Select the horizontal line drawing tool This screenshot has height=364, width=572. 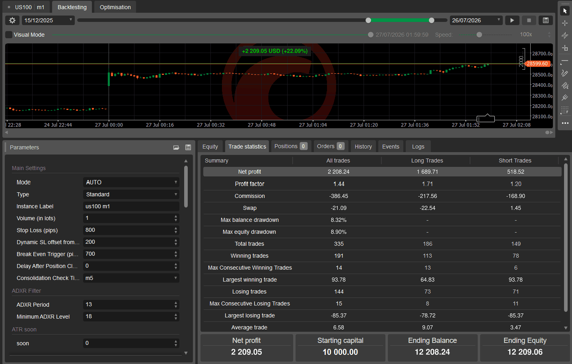565,61
